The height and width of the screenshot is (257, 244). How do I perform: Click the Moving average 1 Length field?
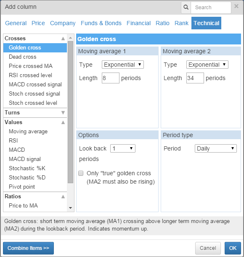click(111, 78)
